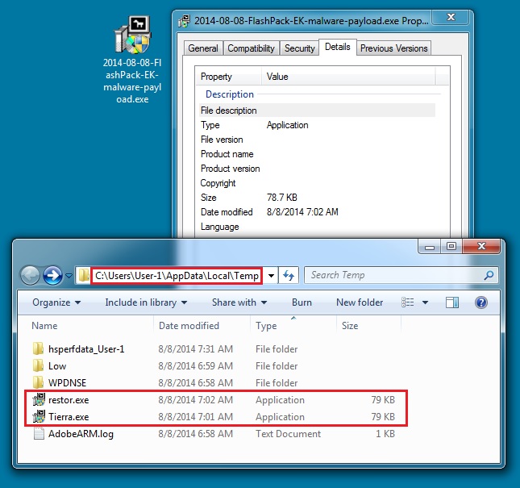Open the Organize dropdown menu

(56, 302)
